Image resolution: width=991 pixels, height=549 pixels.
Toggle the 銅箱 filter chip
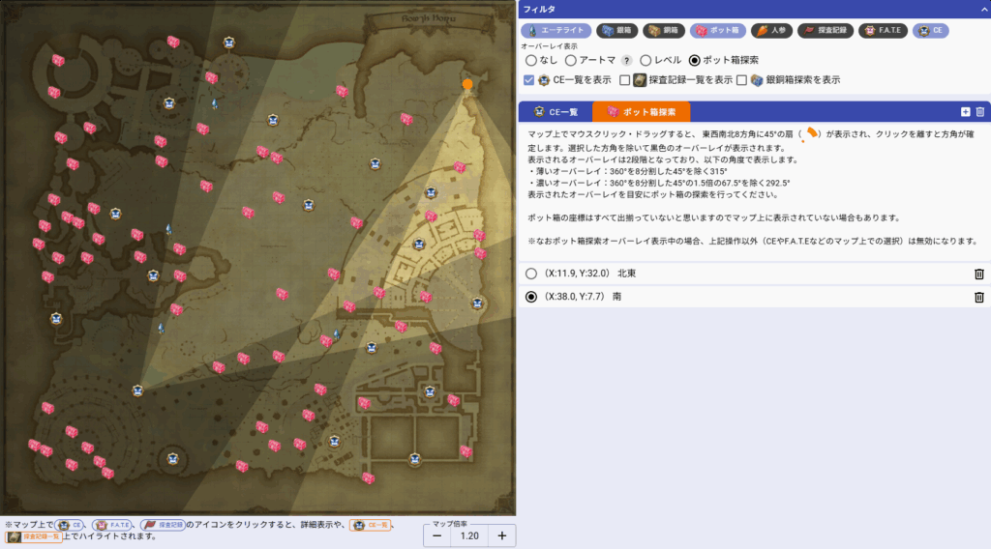tap(664, 30)
